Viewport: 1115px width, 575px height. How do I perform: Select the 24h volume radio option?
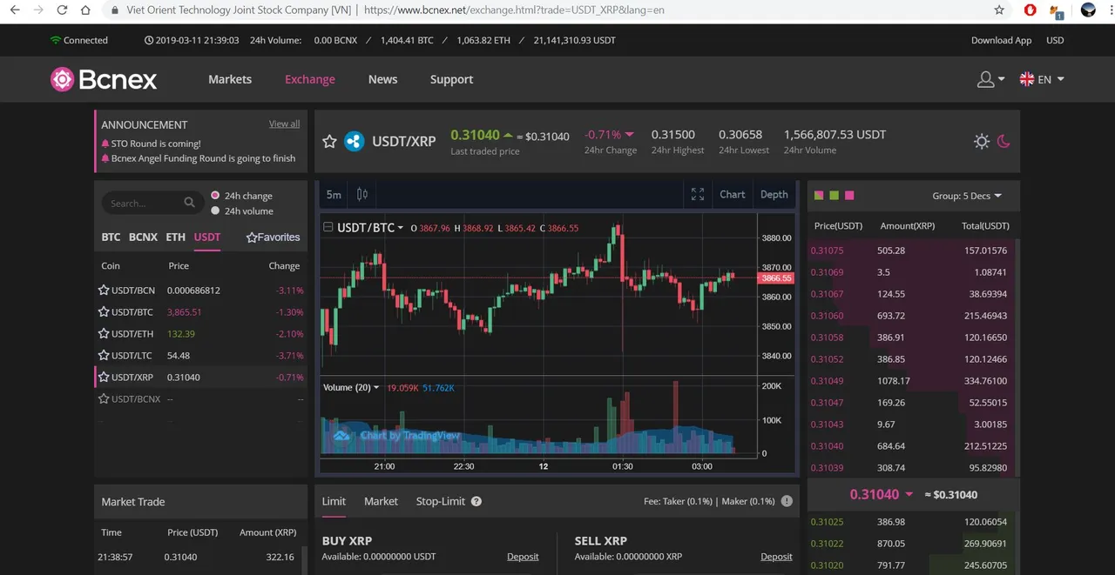(215, 211)
